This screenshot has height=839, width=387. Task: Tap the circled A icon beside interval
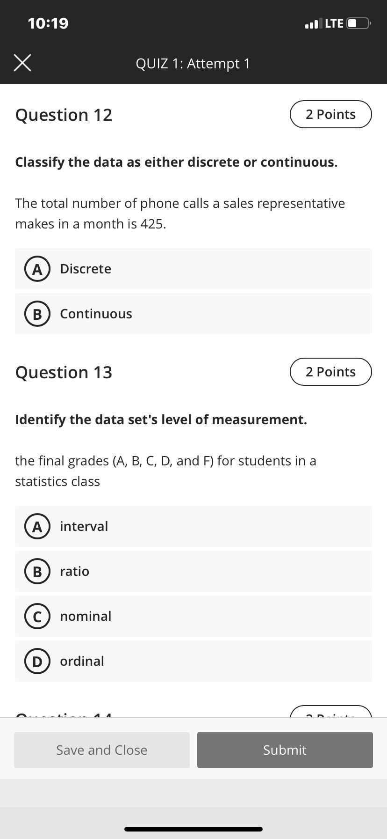point(37,526)
